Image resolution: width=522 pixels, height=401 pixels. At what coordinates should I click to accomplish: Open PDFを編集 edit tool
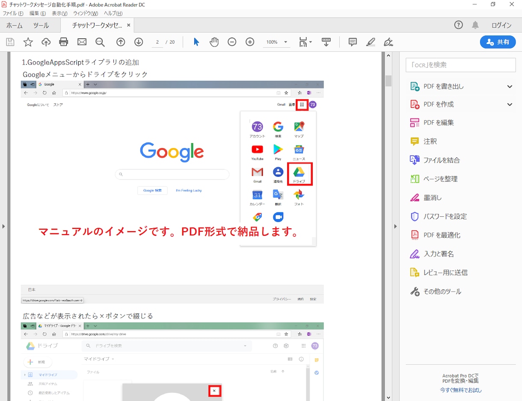(x=432, y=123)
